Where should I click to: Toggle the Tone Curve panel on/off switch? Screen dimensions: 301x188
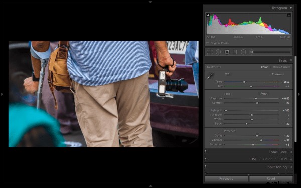(205, 151)
